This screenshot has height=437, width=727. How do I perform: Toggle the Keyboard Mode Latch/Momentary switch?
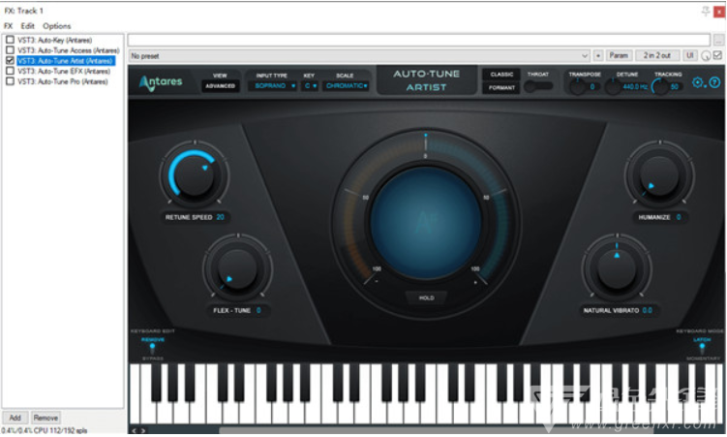pos(702,349)
